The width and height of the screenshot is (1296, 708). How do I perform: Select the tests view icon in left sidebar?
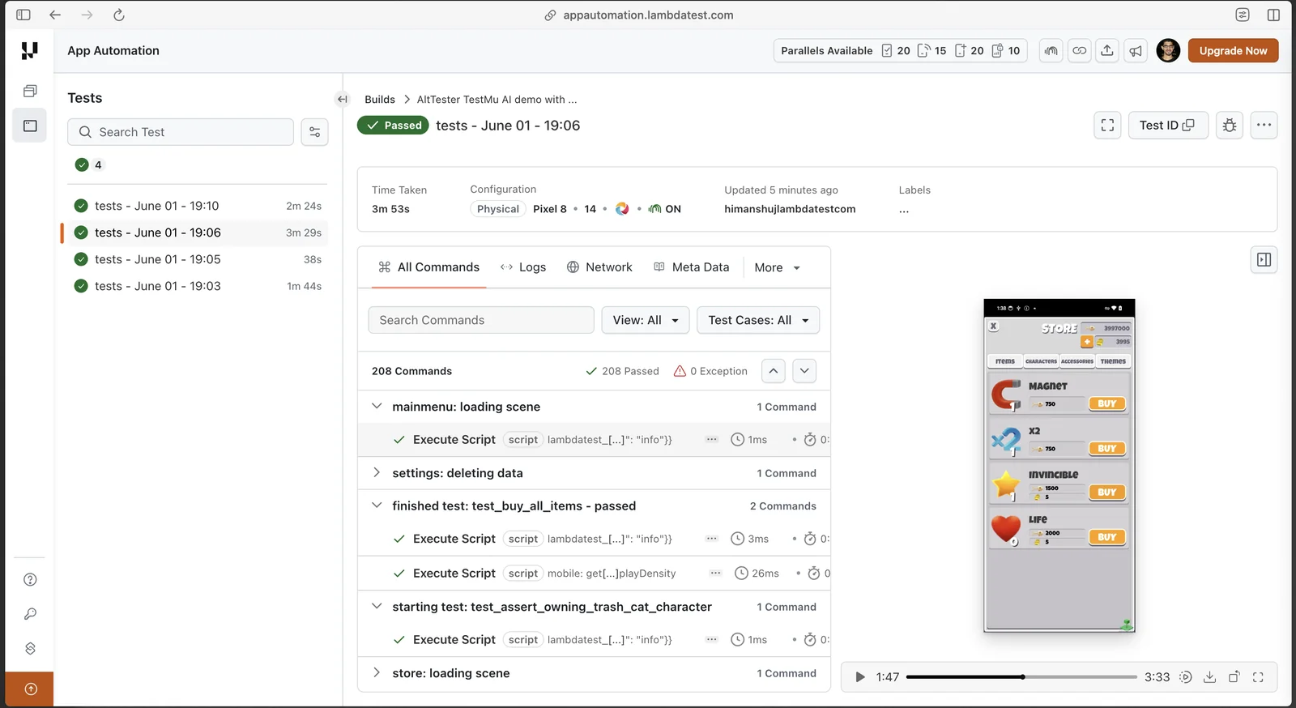point(30,126)
